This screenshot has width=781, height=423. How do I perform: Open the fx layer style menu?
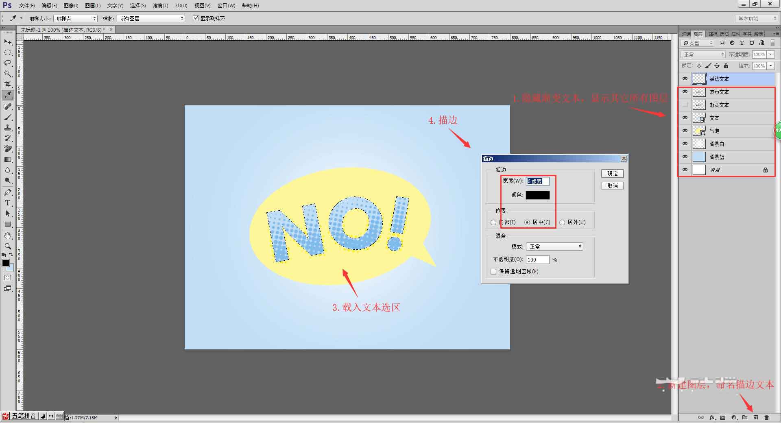pyautogui.click(x=712, y=417)
